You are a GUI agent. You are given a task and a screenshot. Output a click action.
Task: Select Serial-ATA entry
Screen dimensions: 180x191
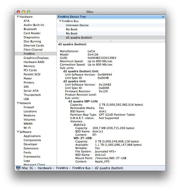pyautogui.click(x=31, y=91)
